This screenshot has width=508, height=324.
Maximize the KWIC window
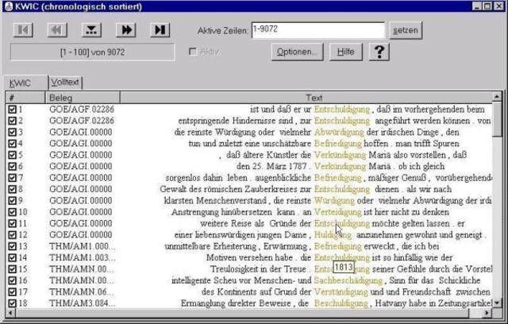pos(487,6)
